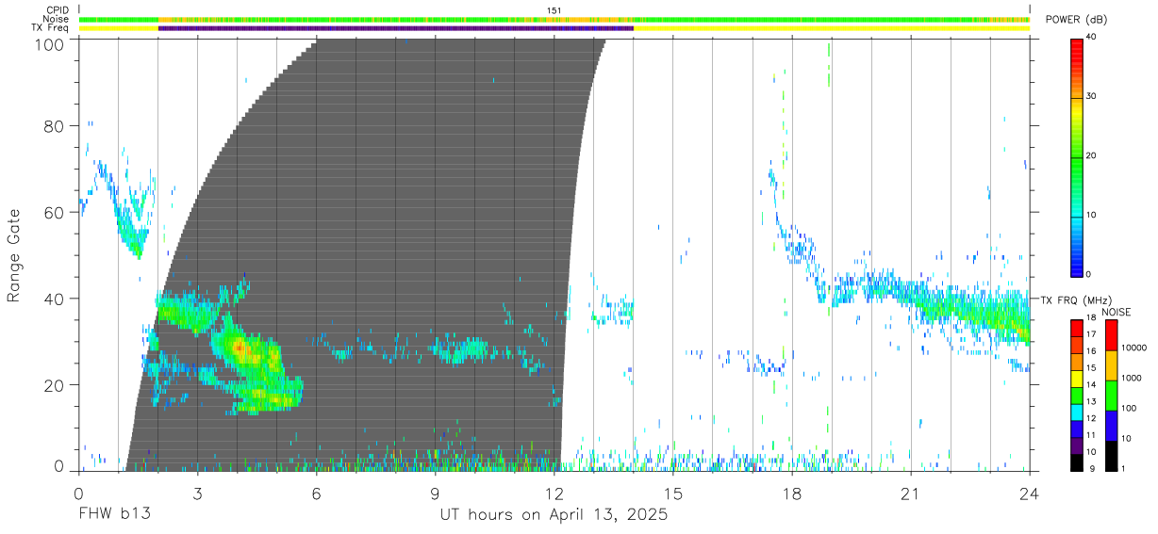Click TX frequency scale value 14

(x=1091, y=385)
